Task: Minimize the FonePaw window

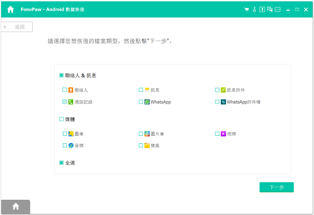Action: click(288, 9)
